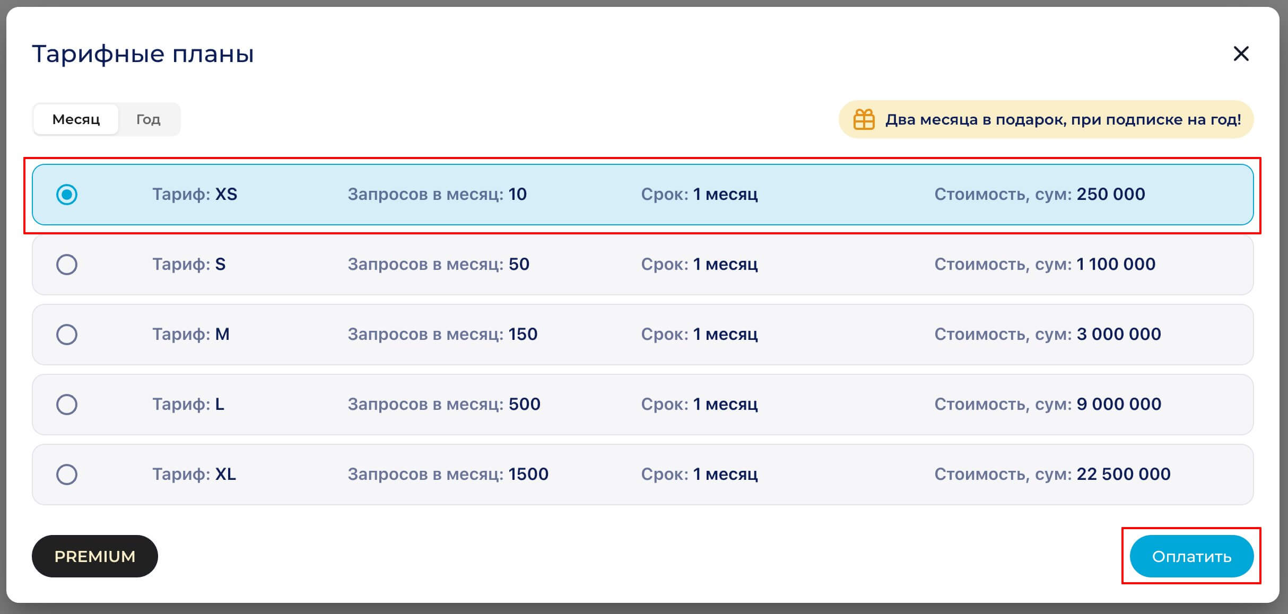This screenshot has height=614, width=1288.
Task: Click 'Тариф: L' label
Action: (188, 405)
